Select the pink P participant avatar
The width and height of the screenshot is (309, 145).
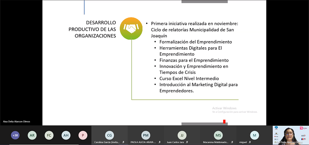(83, 135)
